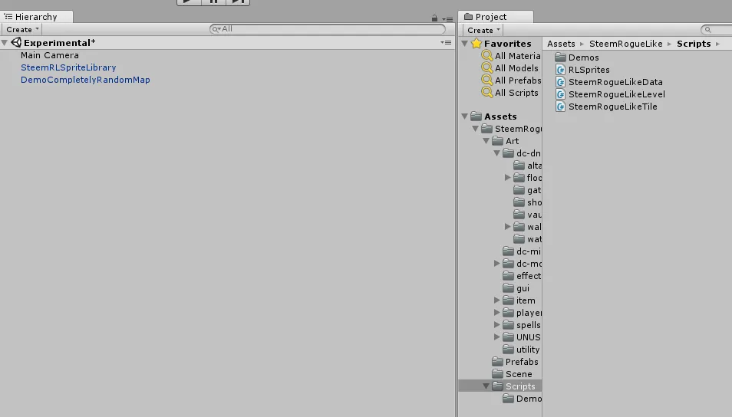The image size is (732, 417).
Task: Collapse the Favorites section
Action: (465, 44)
